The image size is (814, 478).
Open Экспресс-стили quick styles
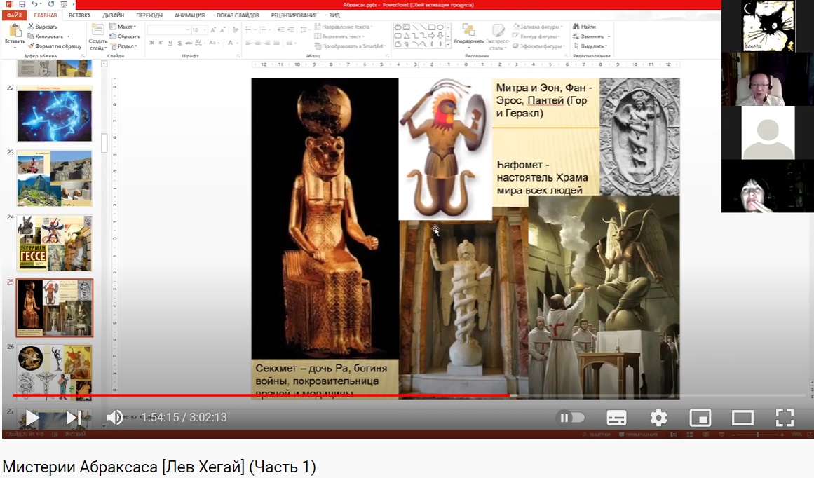tap(498, 36)
